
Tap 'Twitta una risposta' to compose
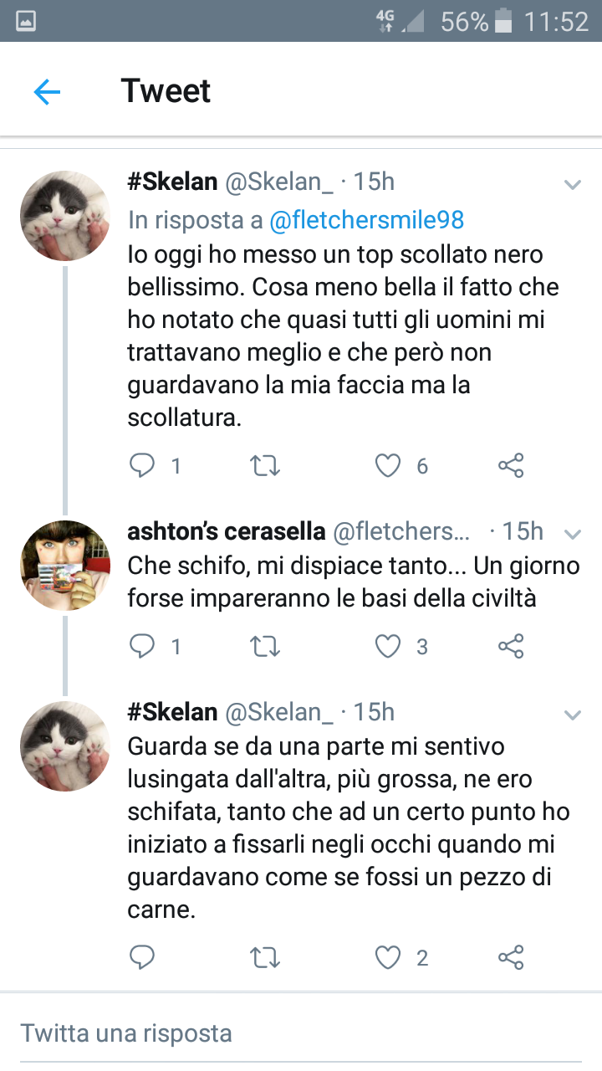(125, 1033)
